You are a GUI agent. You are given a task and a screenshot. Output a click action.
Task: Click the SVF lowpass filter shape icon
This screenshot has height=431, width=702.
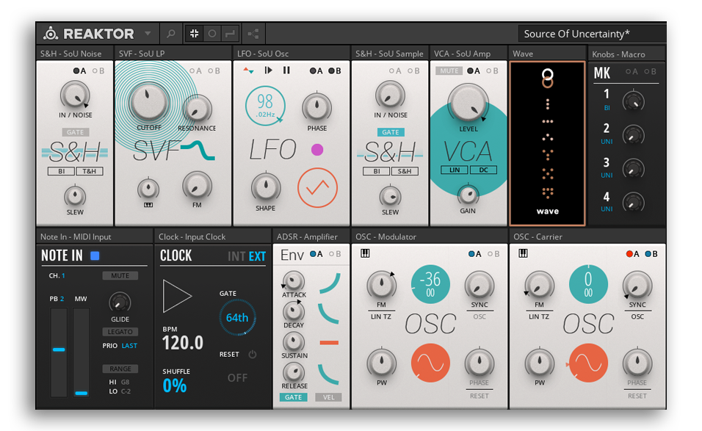point(198,150)
